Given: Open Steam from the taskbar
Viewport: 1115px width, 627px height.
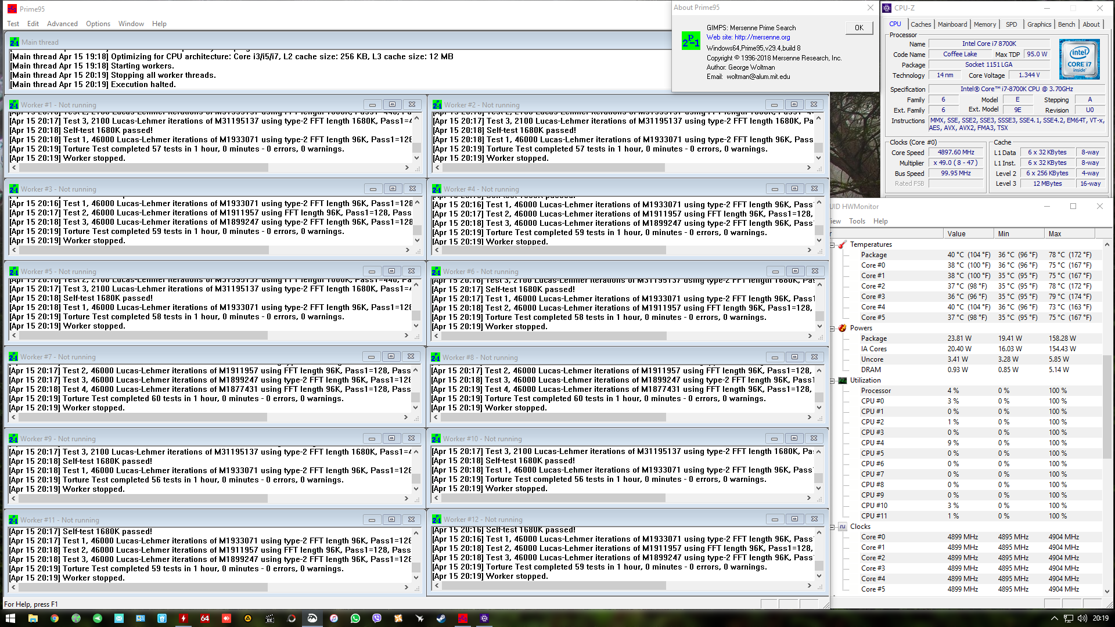Looking at the screenshot, I should pos(441,618).
